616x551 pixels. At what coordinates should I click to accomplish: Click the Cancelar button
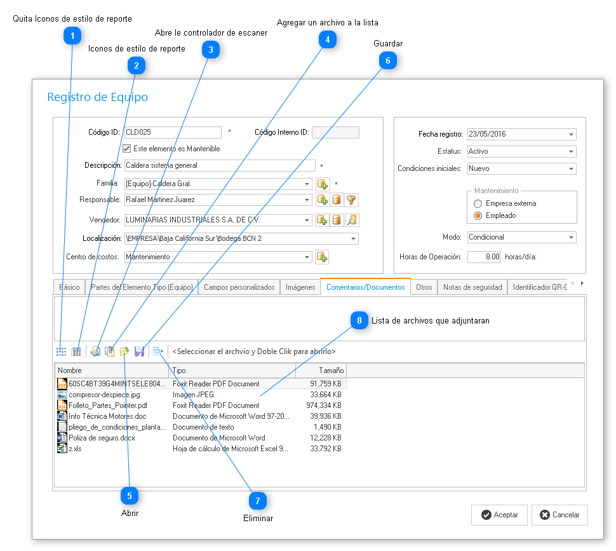pyautogui.click(x=559, y=515)
